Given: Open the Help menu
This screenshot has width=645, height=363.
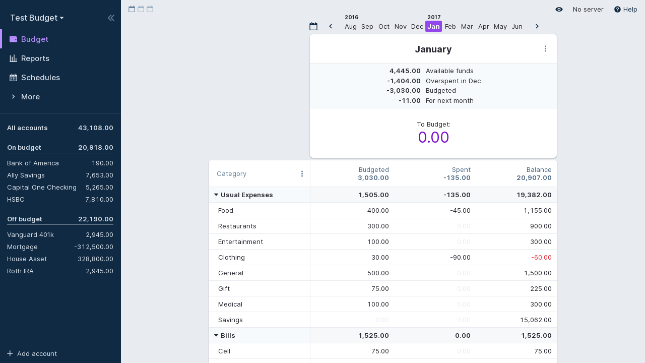Looking at the screenshot, I should (x=625, y=10).
